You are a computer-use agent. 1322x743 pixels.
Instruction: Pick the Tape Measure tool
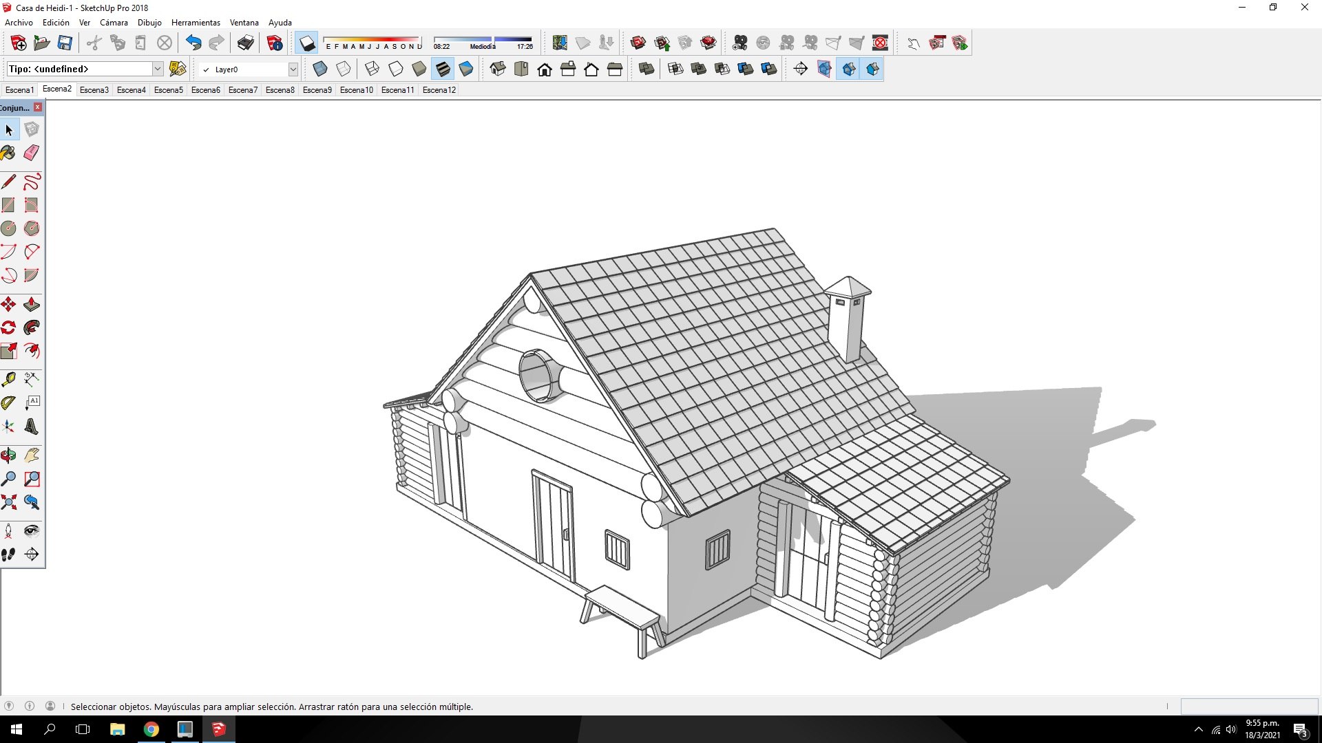[x=8, y=379]
